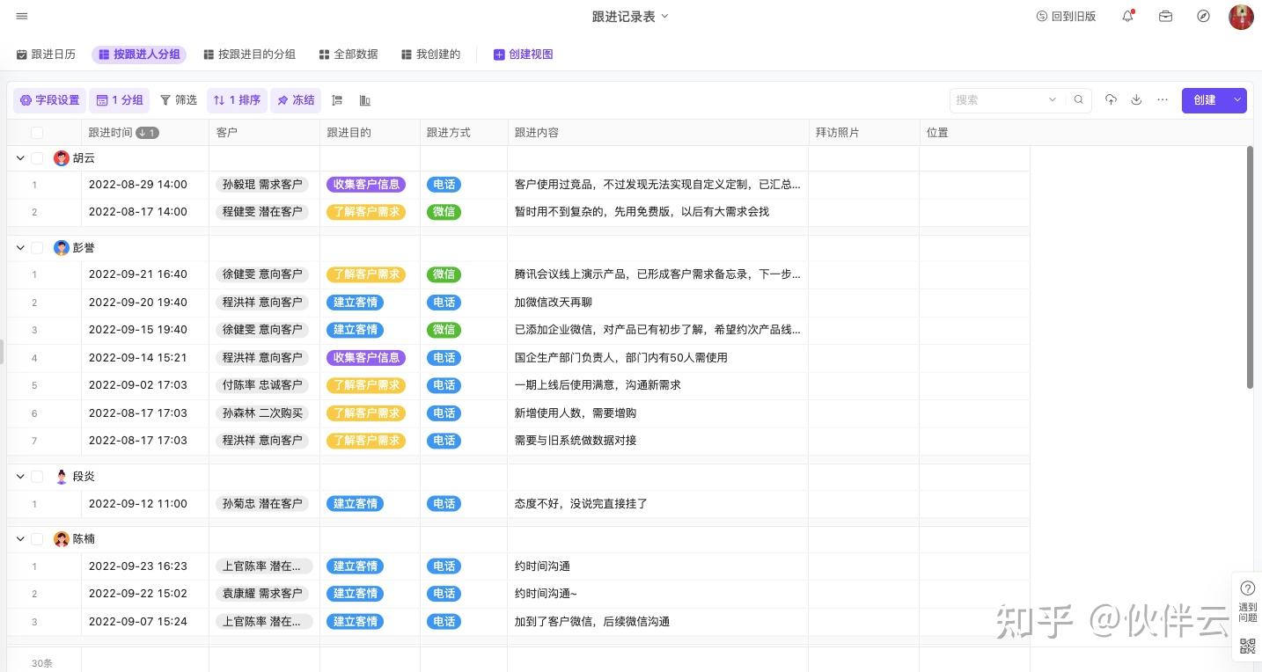Image resolution: width=1262 pixels, height=672 pixels.
Task: Open the notification bell
Action: [1127, 16]
